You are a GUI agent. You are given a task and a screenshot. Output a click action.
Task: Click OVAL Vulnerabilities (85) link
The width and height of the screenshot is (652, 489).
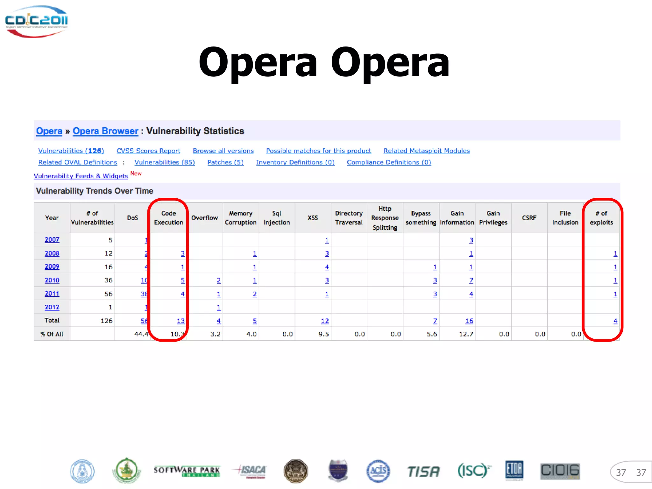[165, 162]
